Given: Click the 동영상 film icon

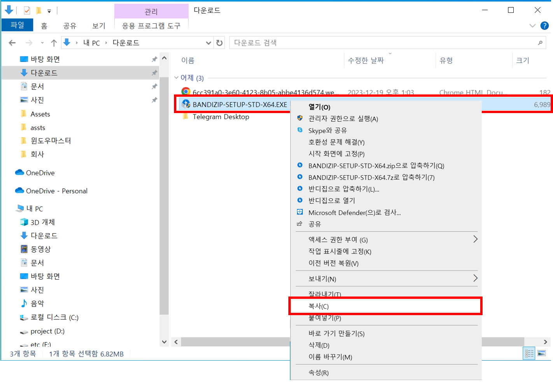Looking at the screenshot, I should tap(24, 249).
